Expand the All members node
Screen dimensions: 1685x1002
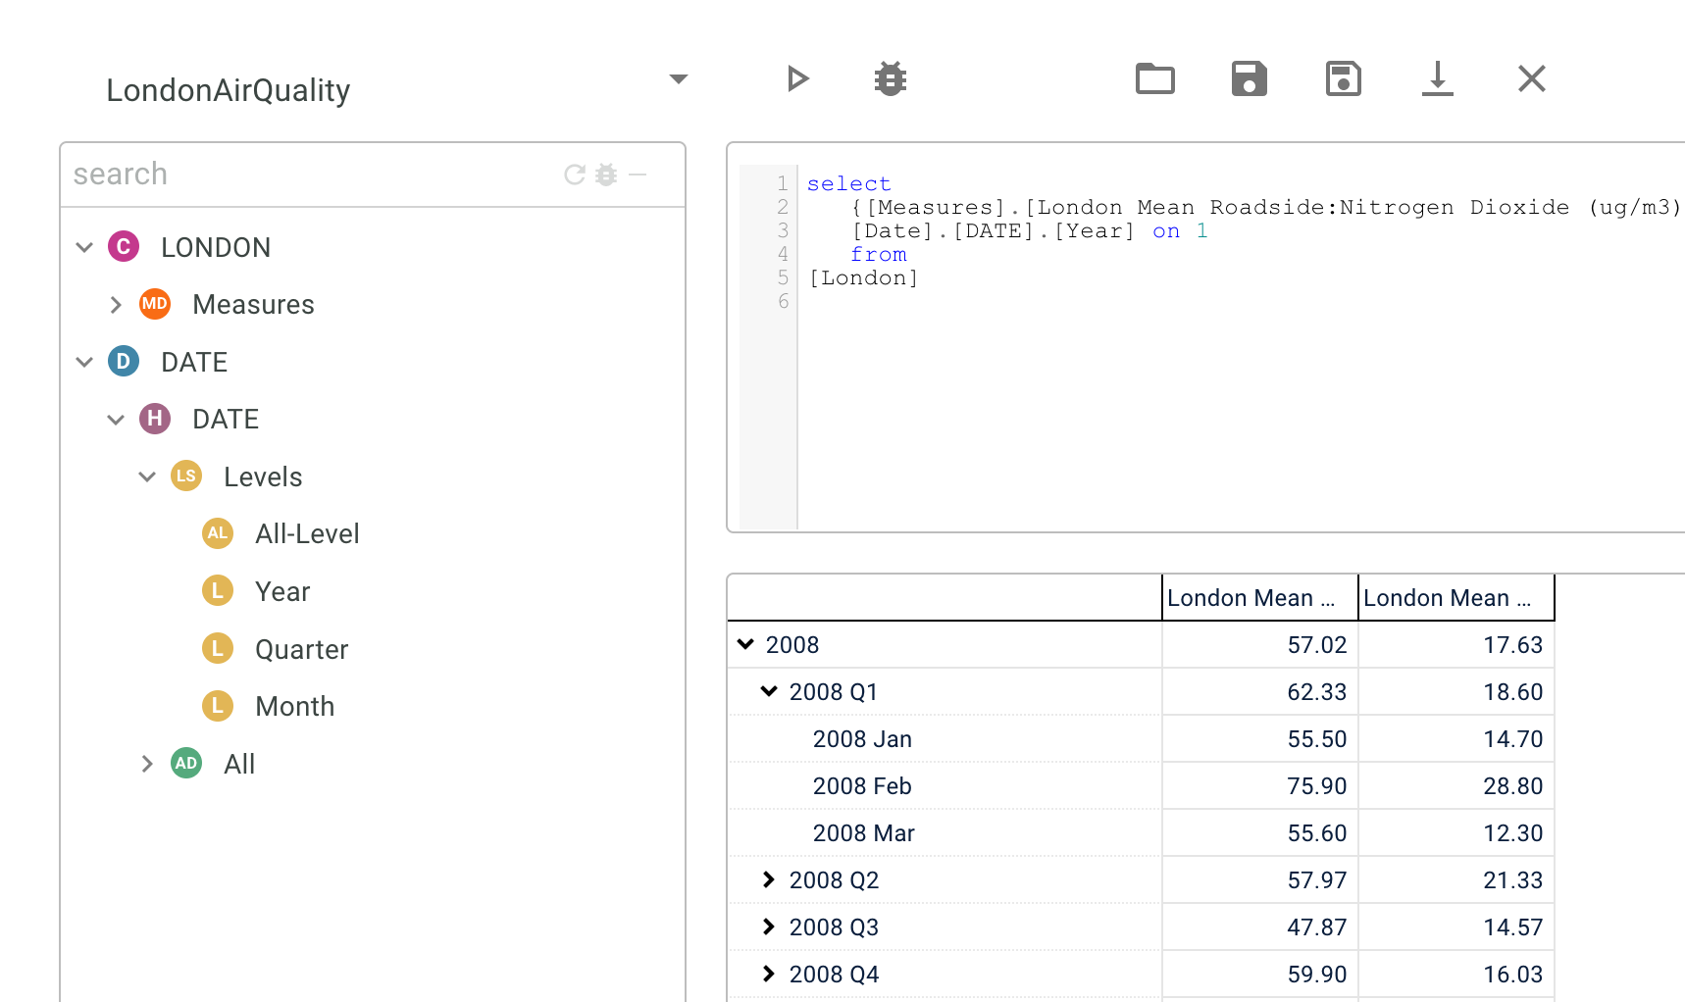coord(147,764)
